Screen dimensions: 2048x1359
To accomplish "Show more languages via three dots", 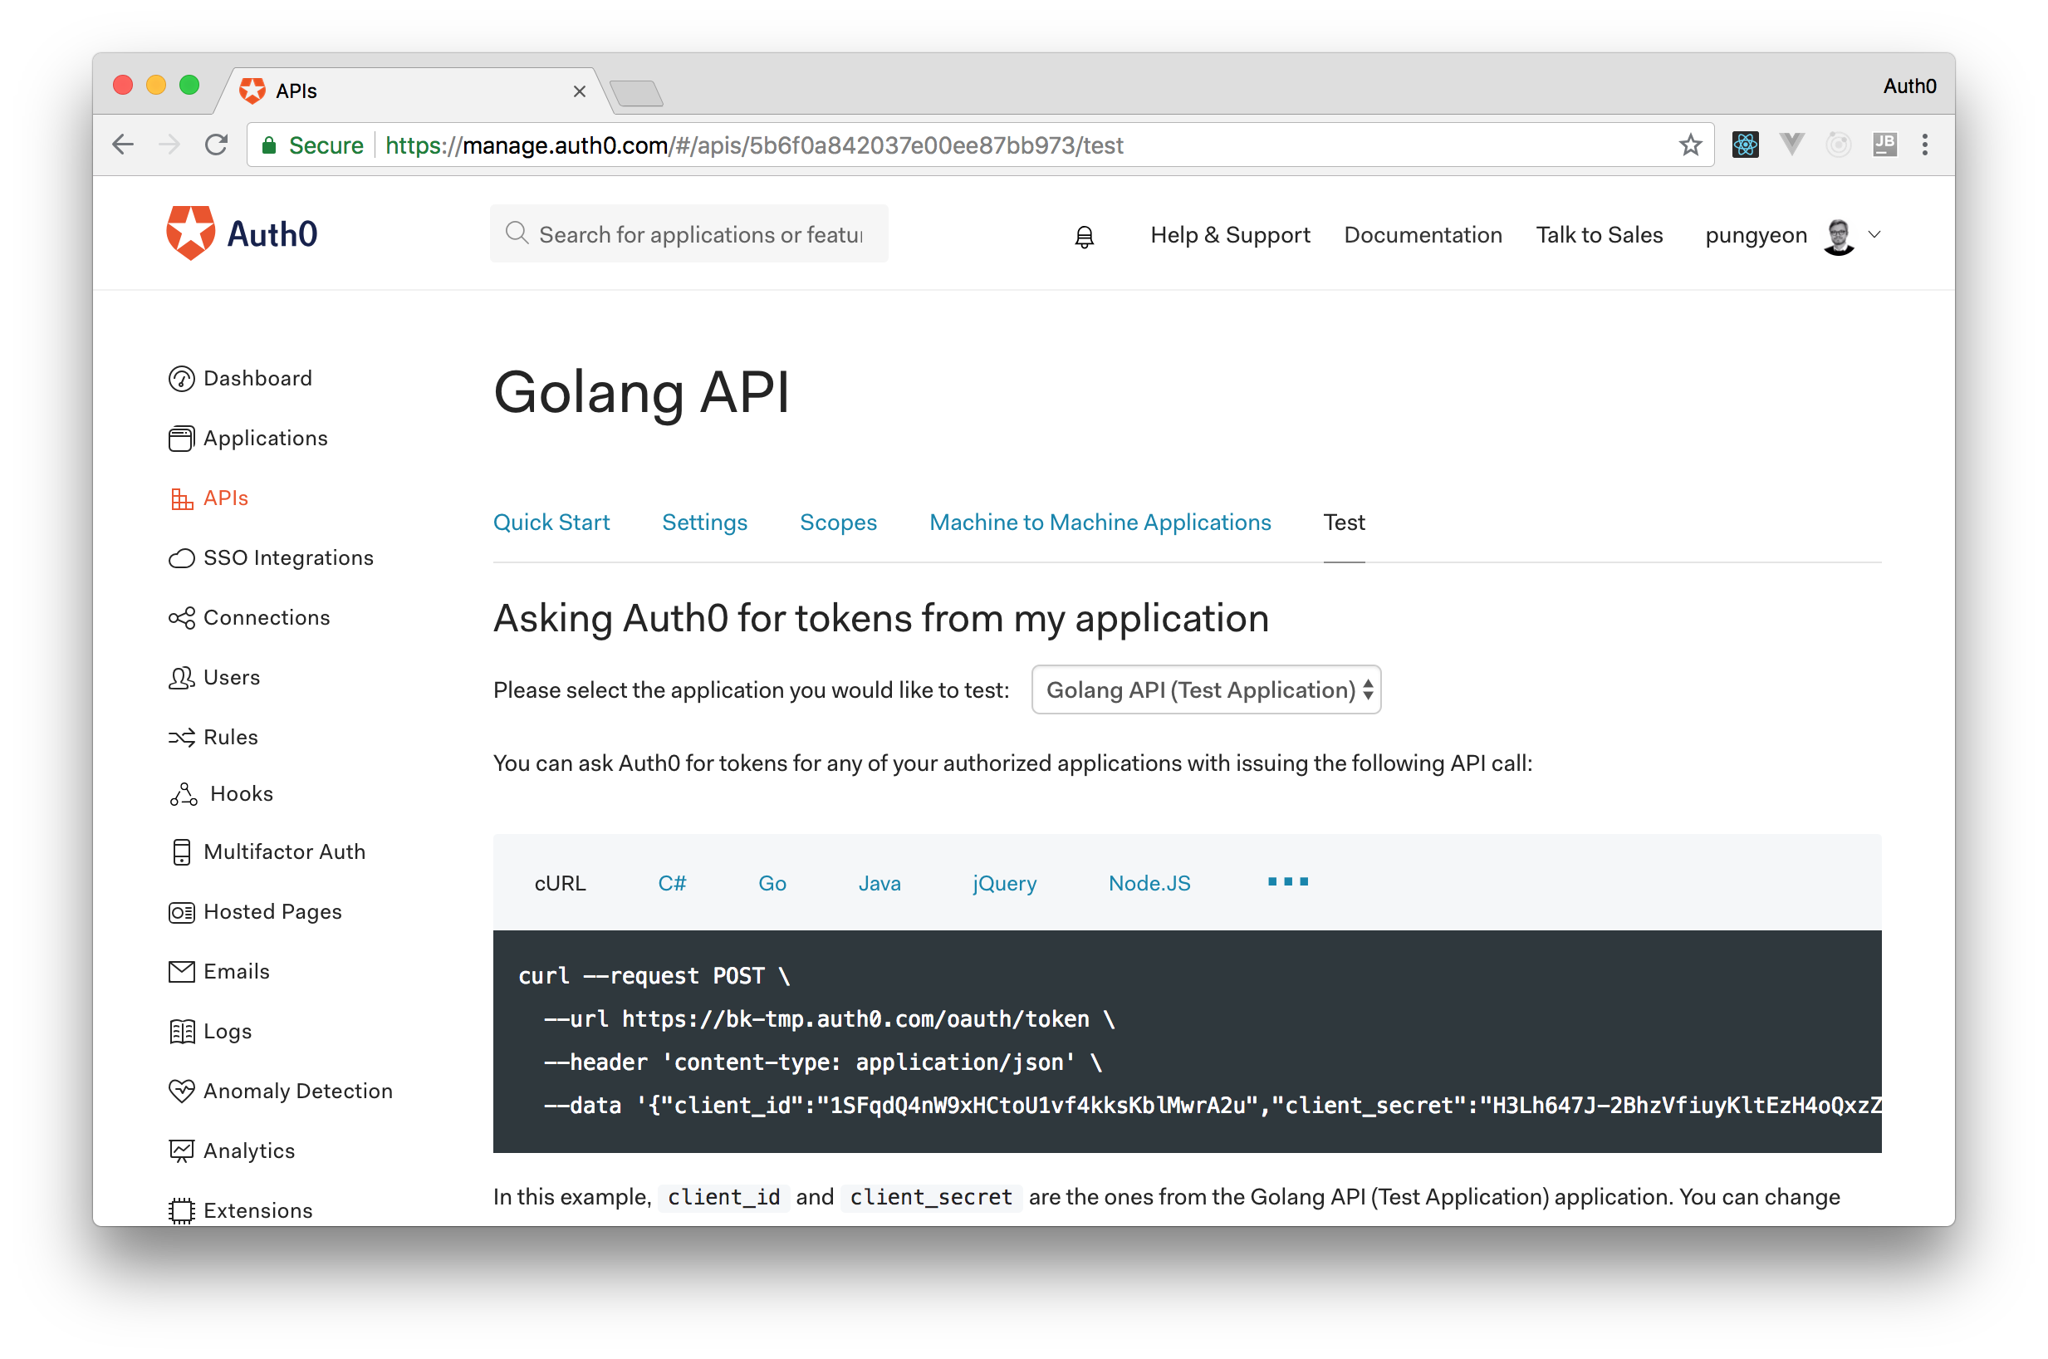I will tap(1287, 882).
